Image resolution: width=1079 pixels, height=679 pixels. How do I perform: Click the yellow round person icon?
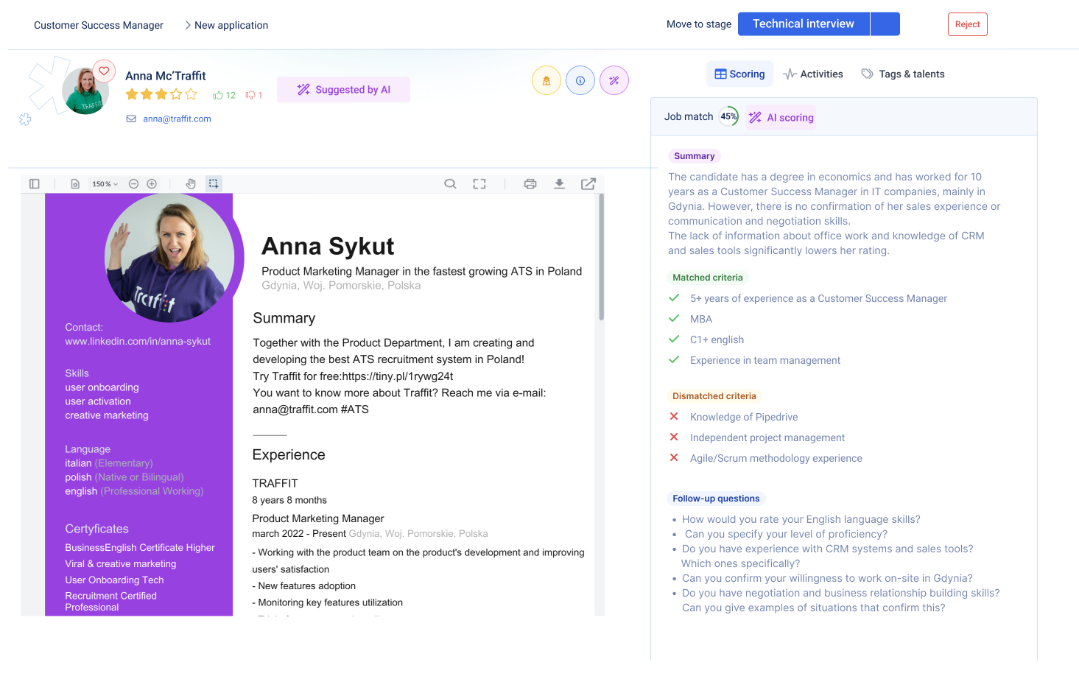tap(546, 81)
